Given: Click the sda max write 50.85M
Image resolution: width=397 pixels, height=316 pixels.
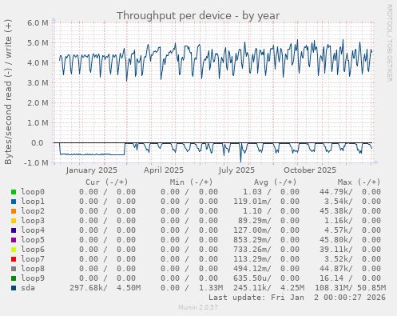Looking at the screenshot, I should [x=371, y=288].
